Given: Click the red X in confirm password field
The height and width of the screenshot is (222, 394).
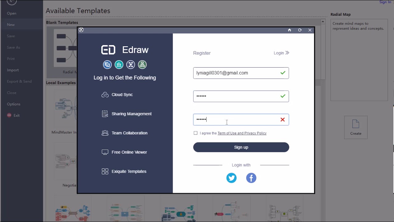Looking at the screenshot, I should [x=283, y=120].
